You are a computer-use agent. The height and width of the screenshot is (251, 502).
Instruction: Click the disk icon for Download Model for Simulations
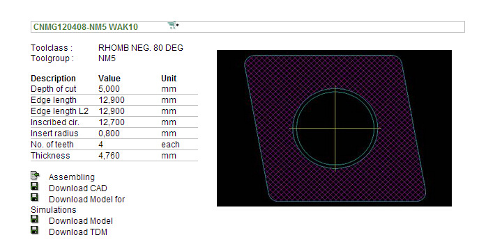click(x=35, y=197)
